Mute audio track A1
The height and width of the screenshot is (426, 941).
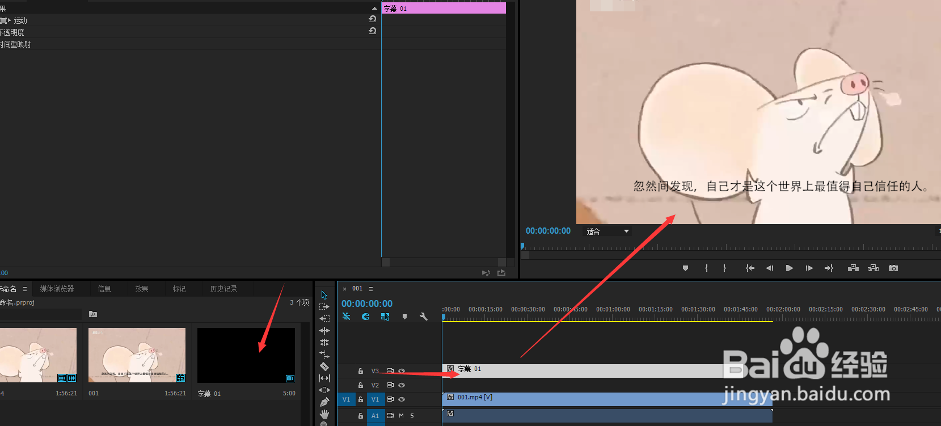point(401,416)
